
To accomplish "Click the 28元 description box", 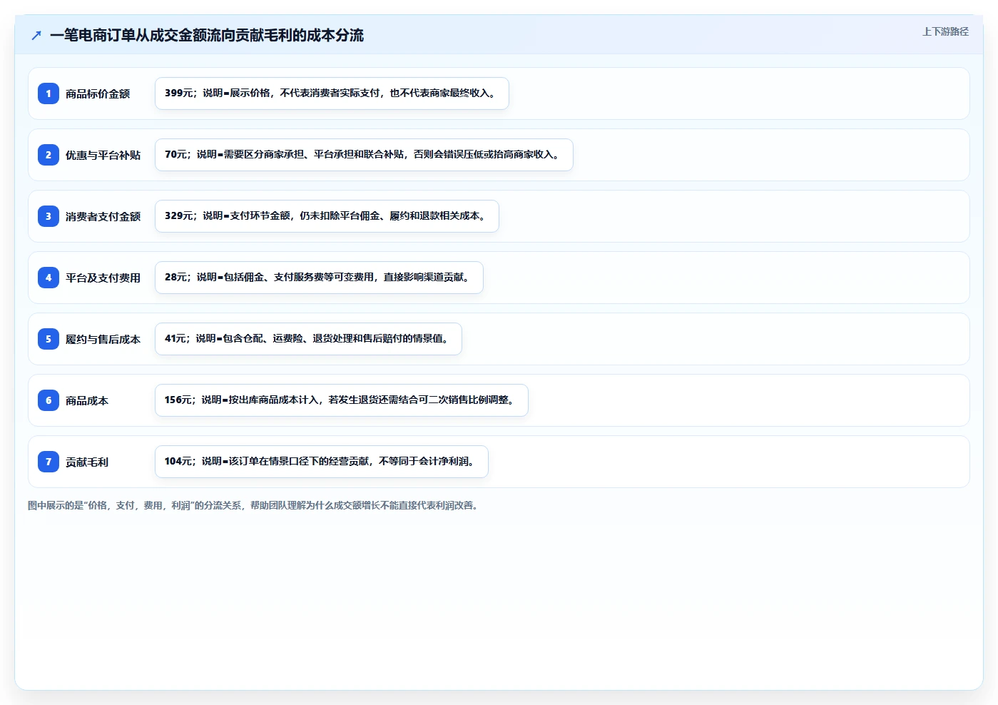I will pyautogui.click(x=319, y=278).
